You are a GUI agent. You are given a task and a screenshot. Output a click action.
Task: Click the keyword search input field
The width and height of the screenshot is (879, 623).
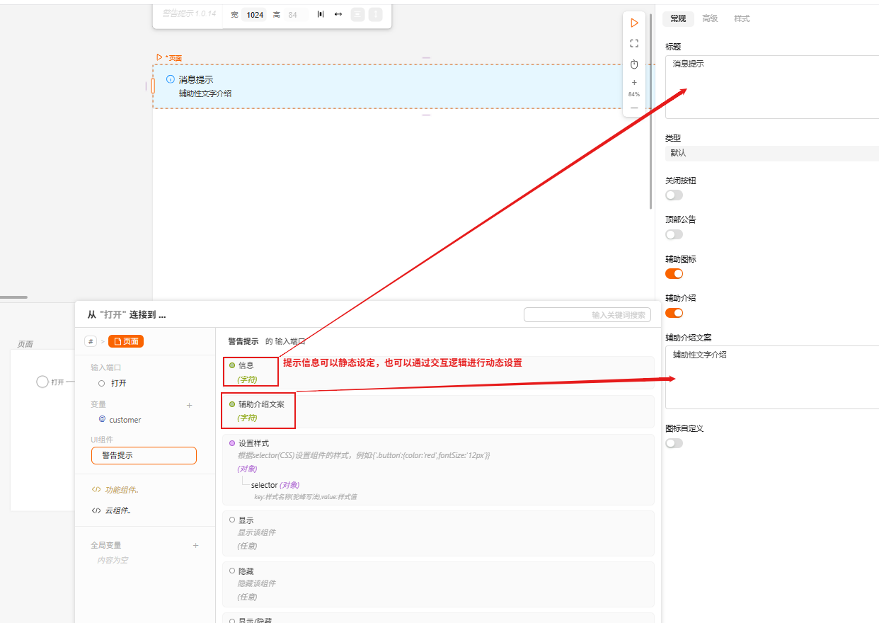(587, 315)
